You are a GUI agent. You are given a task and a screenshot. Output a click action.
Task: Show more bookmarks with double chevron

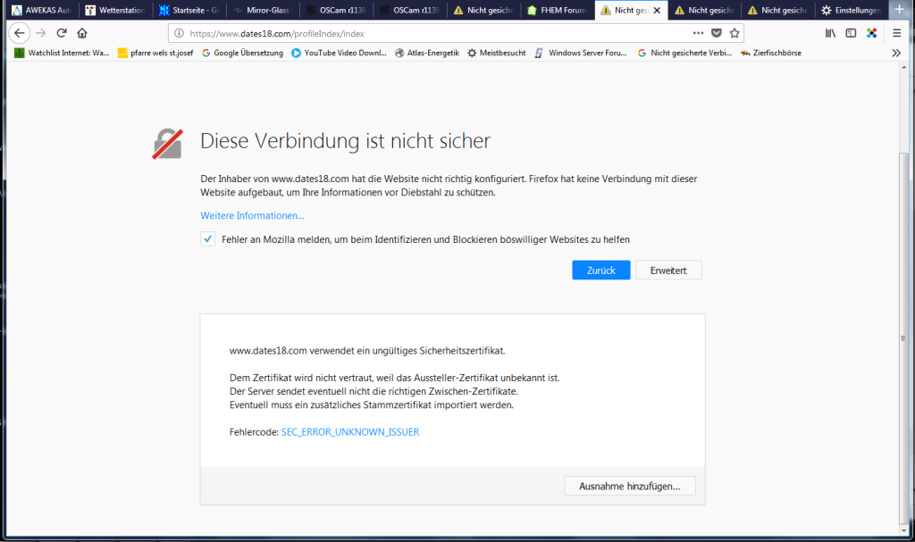tap(896, 53)
